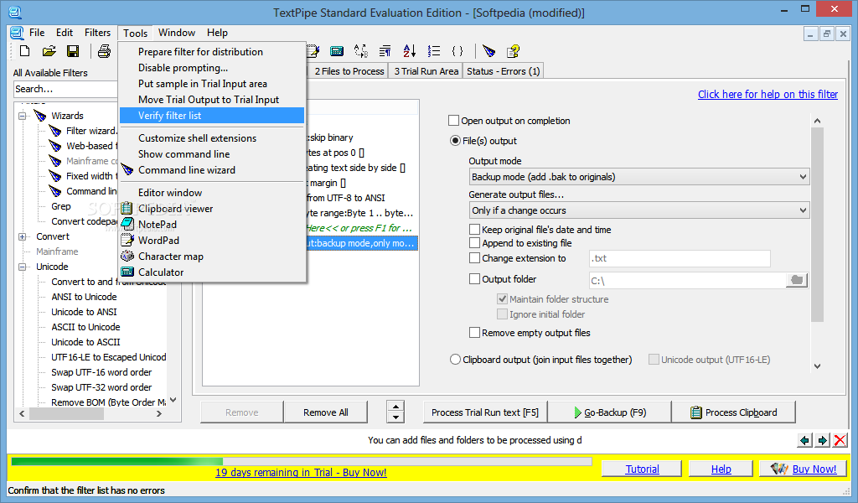Click the NotePad menu icon

click(x=127, y=224)
